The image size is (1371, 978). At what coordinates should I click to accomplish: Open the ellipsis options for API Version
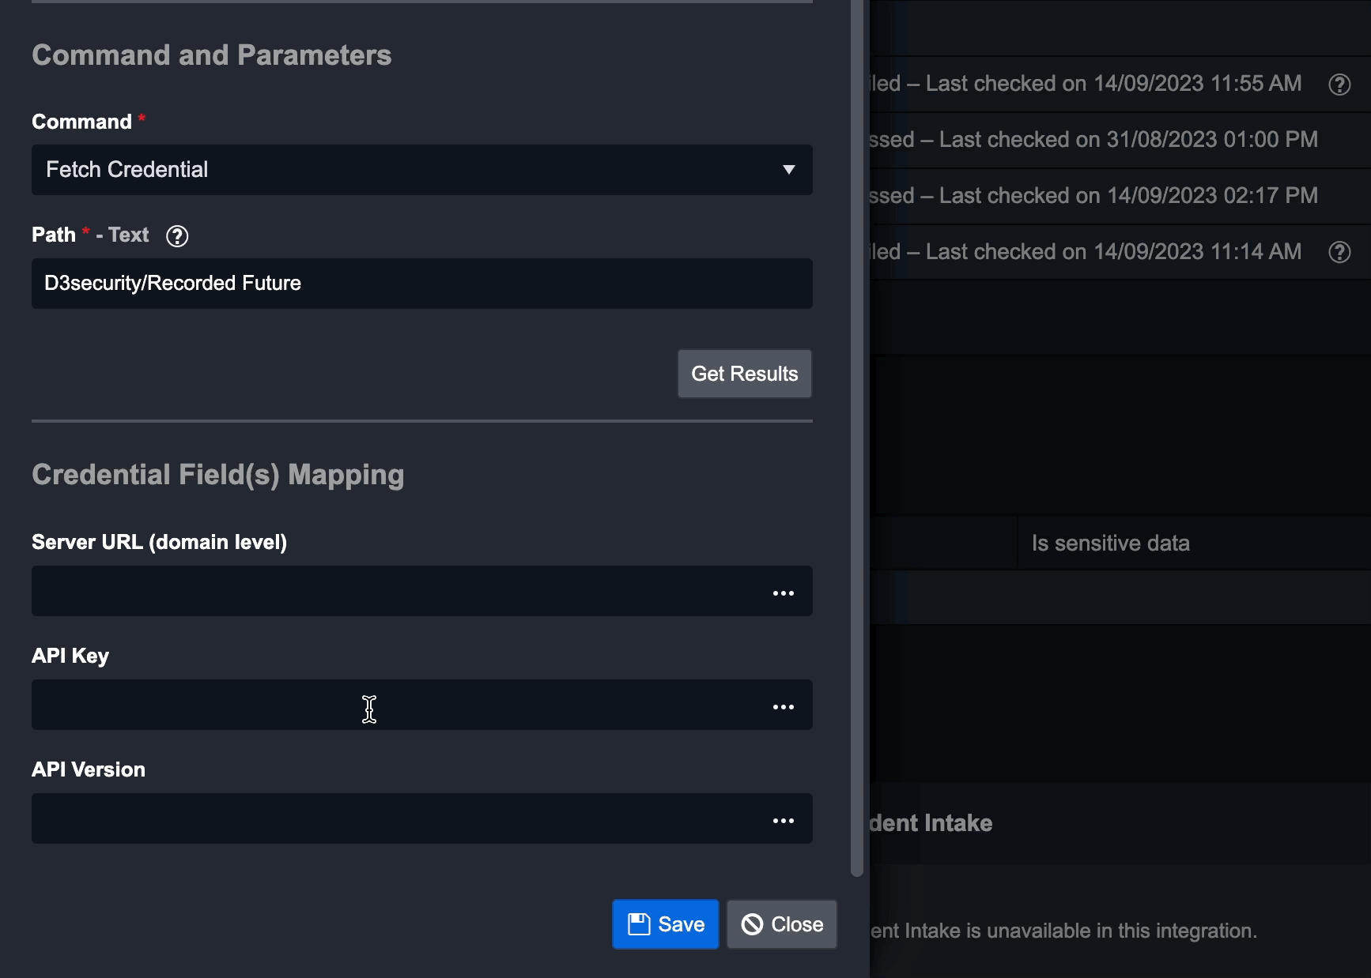[783, 821]
